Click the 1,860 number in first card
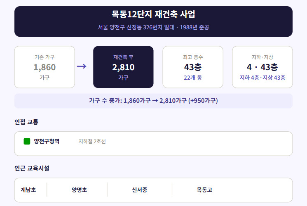This screenshot has height=206, width=307. (x=45, y=67)
